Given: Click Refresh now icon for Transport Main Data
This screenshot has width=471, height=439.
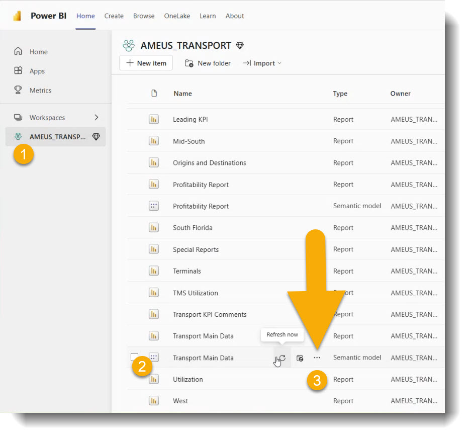Looking at the screenshot, I should pyautogui.click(x=282, y=358).
